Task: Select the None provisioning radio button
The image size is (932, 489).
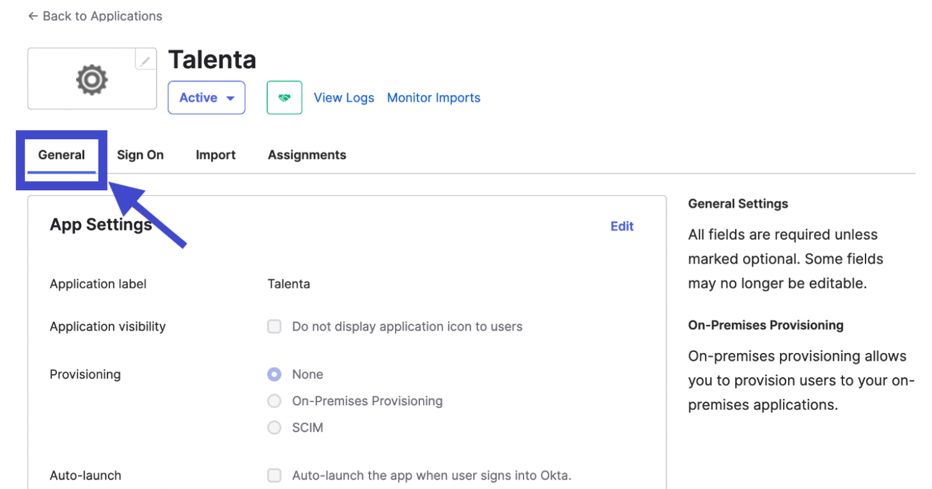Action: click(x=274, y=375)
